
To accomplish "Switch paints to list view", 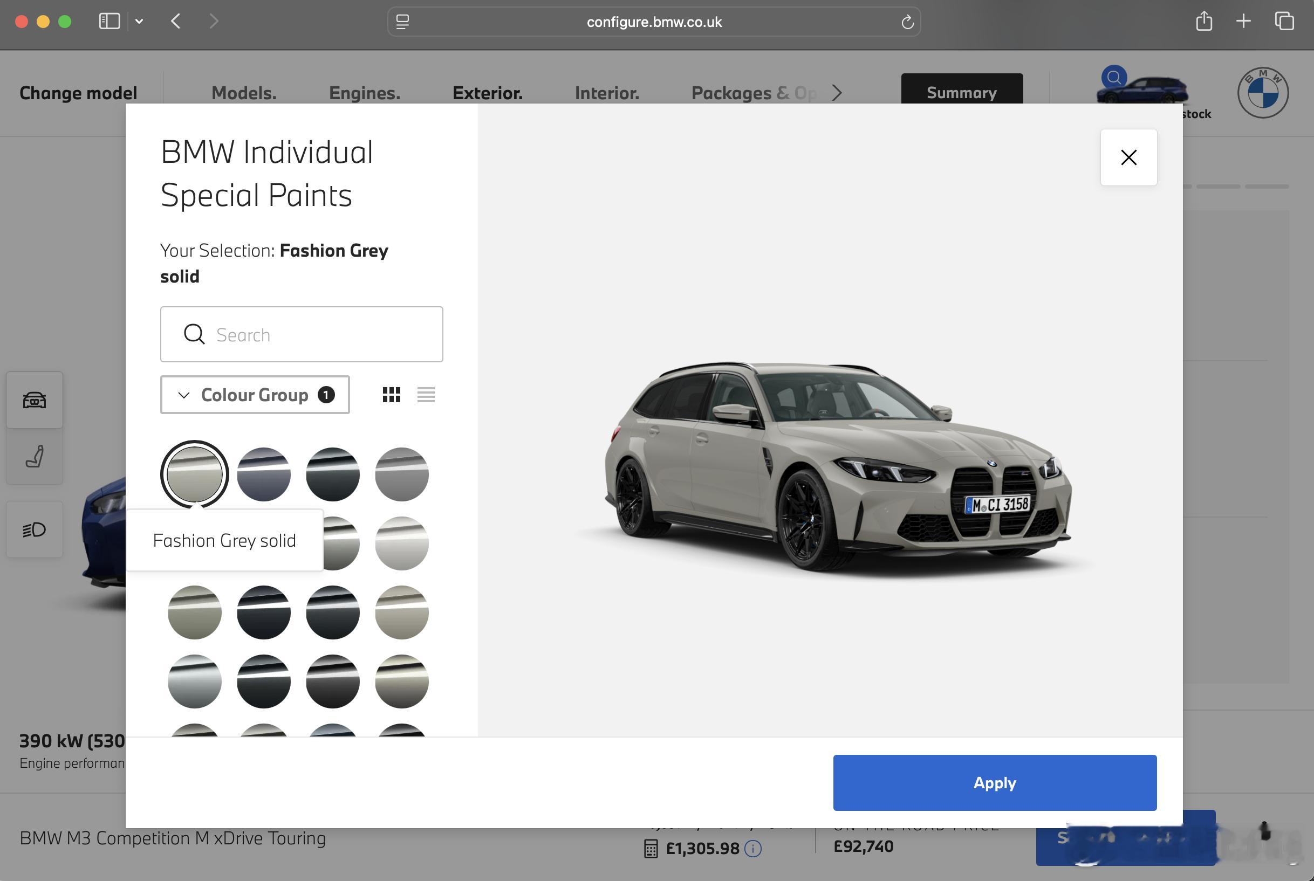I will click(426, 395).
